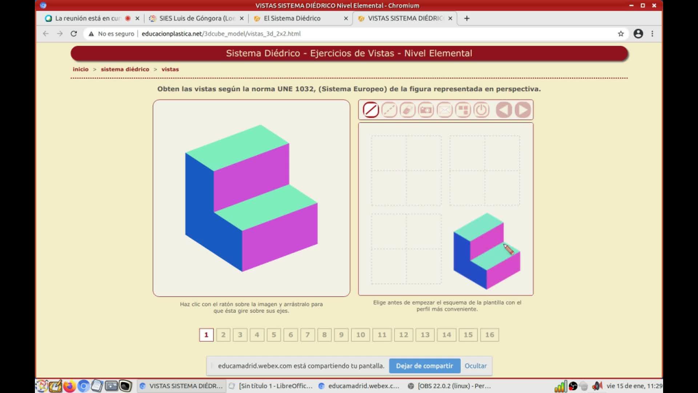The width and height of the screenshot is (698, 393).
Task: Select exercise number 16
Action: [490, 335]
